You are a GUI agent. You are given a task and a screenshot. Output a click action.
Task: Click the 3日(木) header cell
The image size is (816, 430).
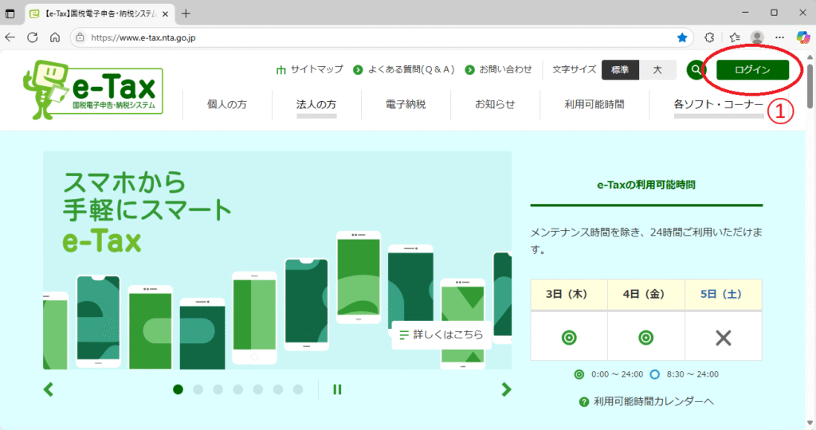[x=569, y=295]
